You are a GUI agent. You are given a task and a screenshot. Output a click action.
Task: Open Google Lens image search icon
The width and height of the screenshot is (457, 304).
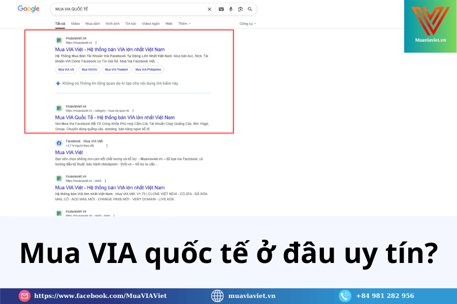(x=240, y=9)
